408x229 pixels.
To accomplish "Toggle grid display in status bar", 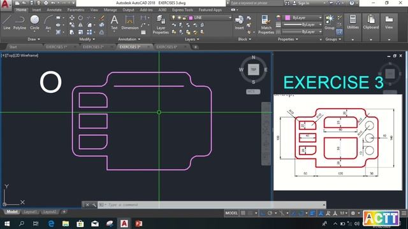I will pos(243,213).
